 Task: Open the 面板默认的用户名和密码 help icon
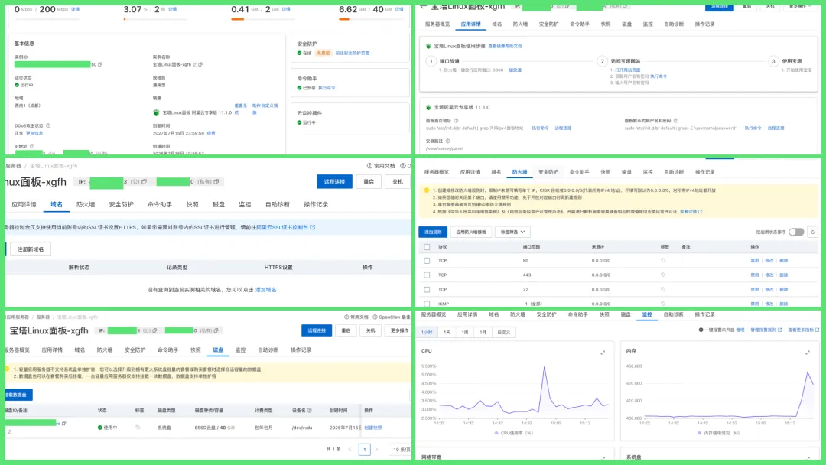(x=676, y=121)
